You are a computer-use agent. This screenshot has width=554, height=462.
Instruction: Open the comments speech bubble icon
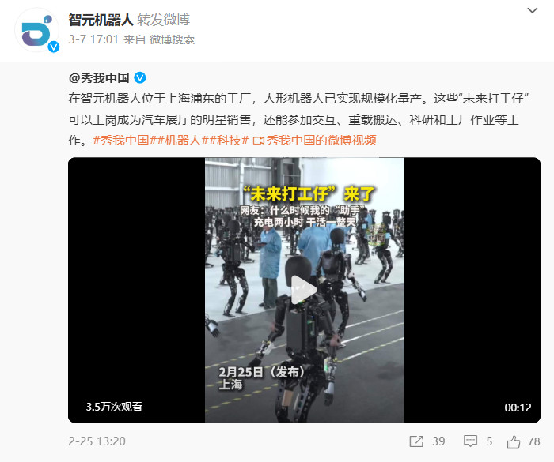470,441
